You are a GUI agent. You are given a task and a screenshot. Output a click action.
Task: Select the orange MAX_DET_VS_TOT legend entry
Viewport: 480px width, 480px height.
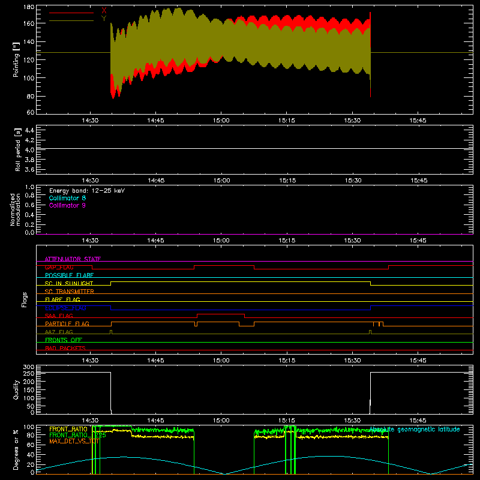(x=74, y=441)
